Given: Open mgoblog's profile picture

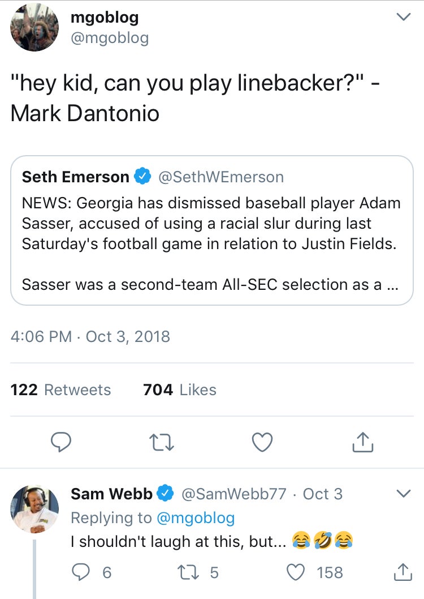Looking at the screenshot, I should pos(34,27).
